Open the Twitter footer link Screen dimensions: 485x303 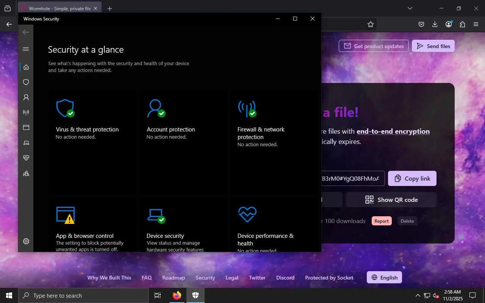pyautogui.click(x=257, y=278)
